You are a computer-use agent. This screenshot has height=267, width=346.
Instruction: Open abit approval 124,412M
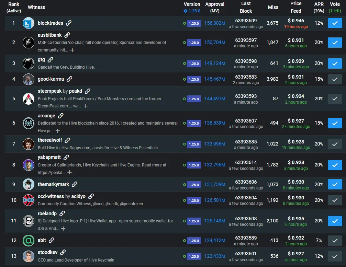(x=215, y=241)
